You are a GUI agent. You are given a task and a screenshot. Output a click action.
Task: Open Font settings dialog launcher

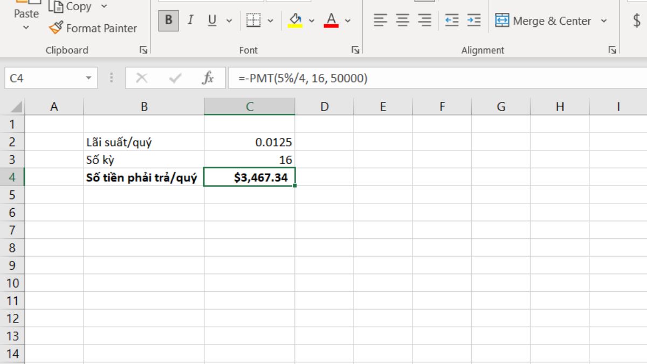[x=355, y=50]
